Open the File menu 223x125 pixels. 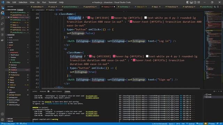(8, 2)
